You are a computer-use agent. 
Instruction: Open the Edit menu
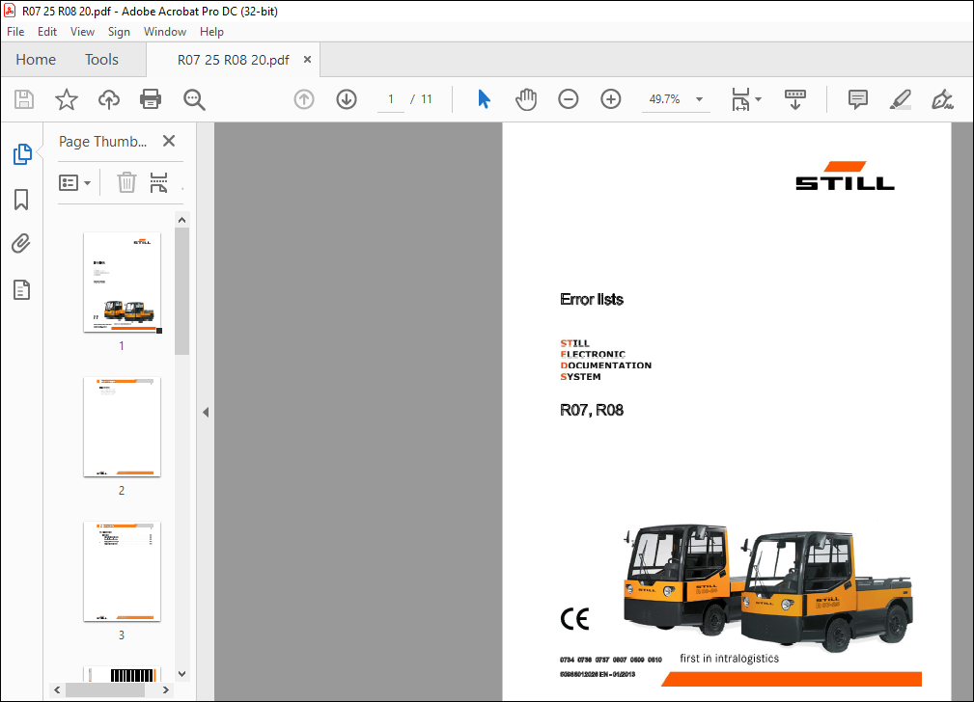tap(47, 32)
